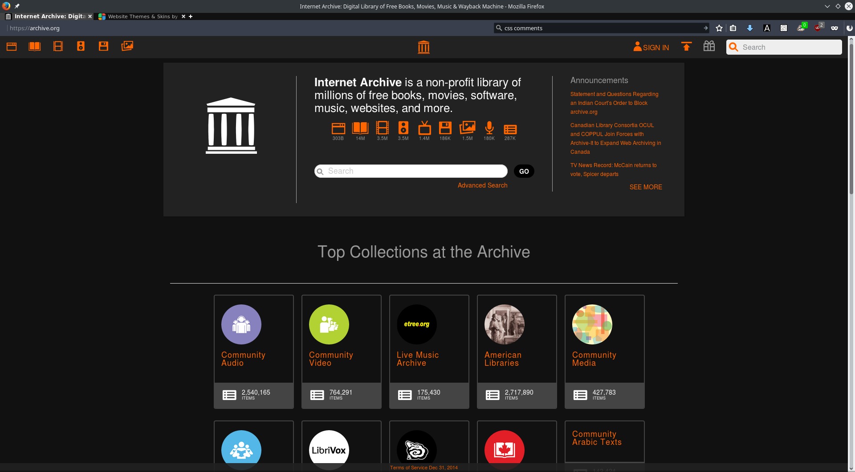Open the web archive browser-window icon

pos(12,46)
